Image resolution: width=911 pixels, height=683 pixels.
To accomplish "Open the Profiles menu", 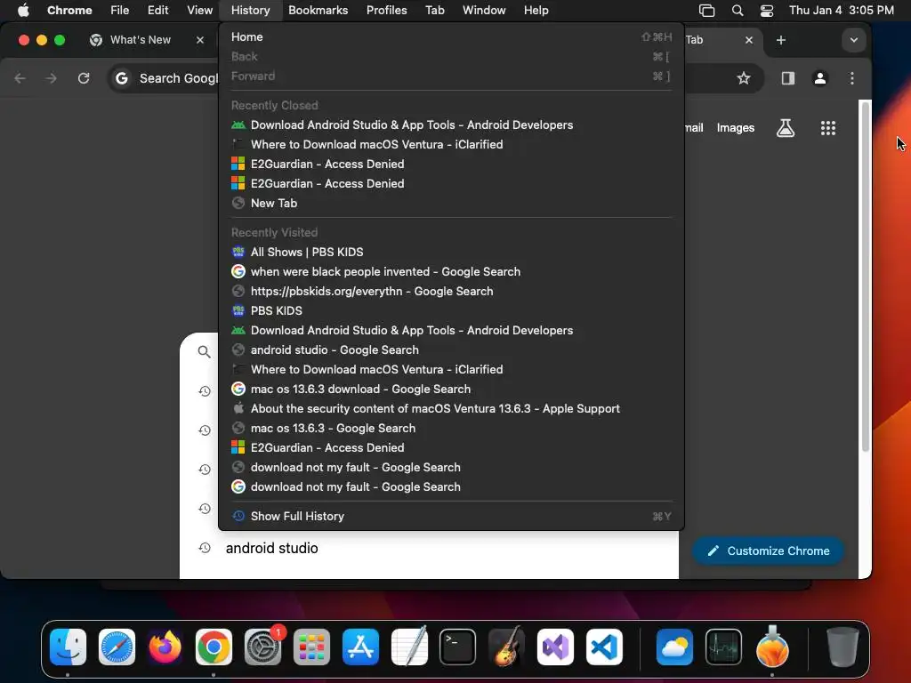I will tap(386, 10).
